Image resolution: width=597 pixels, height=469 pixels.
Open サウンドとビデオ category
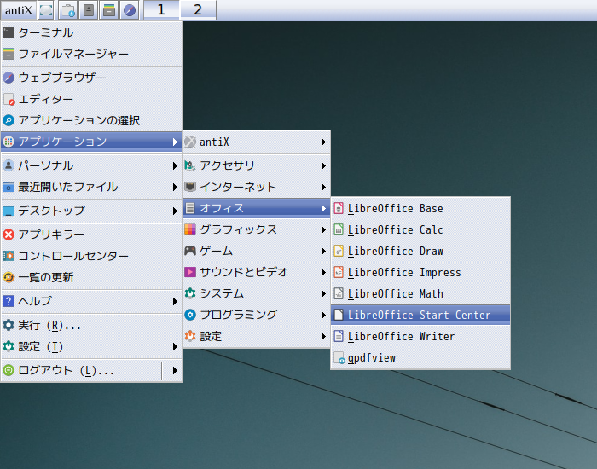click(256, 272)
